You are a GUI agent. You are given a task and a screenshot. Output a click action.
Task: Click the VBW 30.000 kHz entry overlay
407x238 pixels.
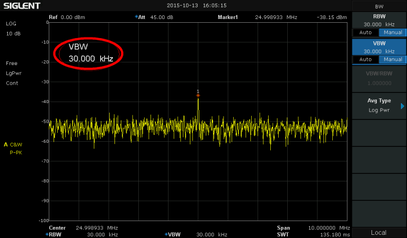(90, 53)
